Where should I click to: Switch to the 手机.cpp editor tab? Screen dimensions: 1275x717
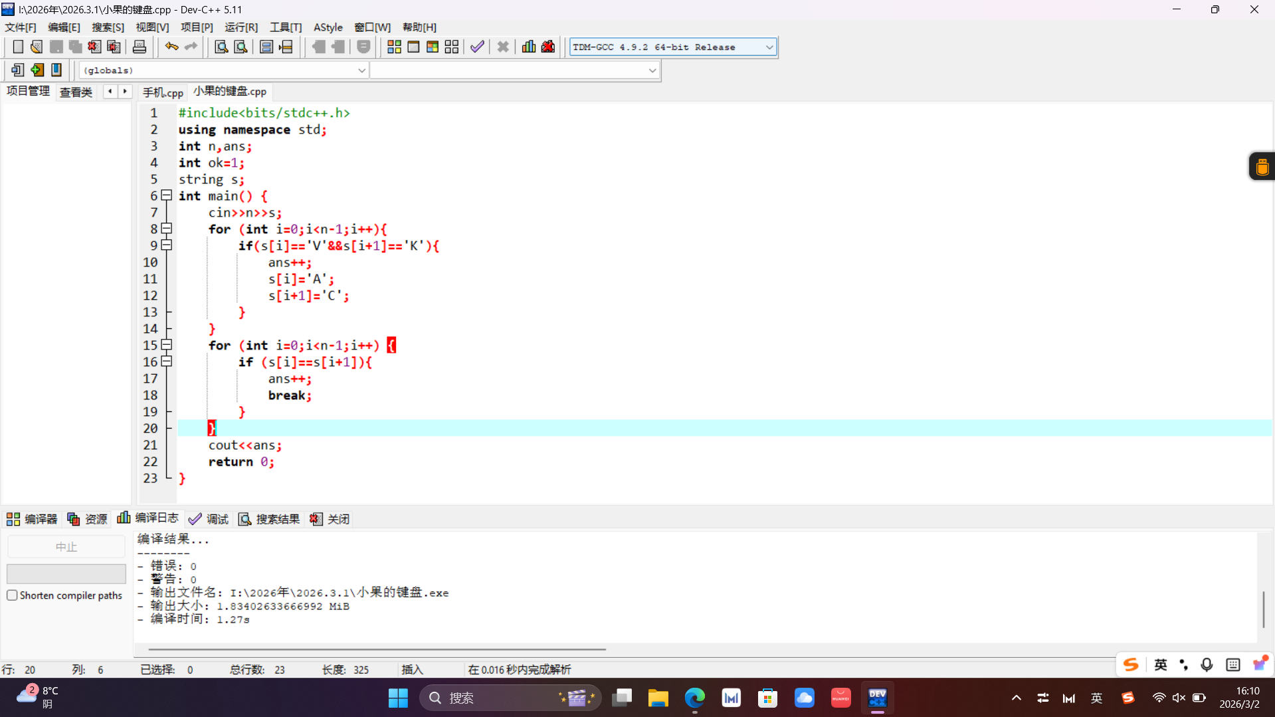[163, 92]
